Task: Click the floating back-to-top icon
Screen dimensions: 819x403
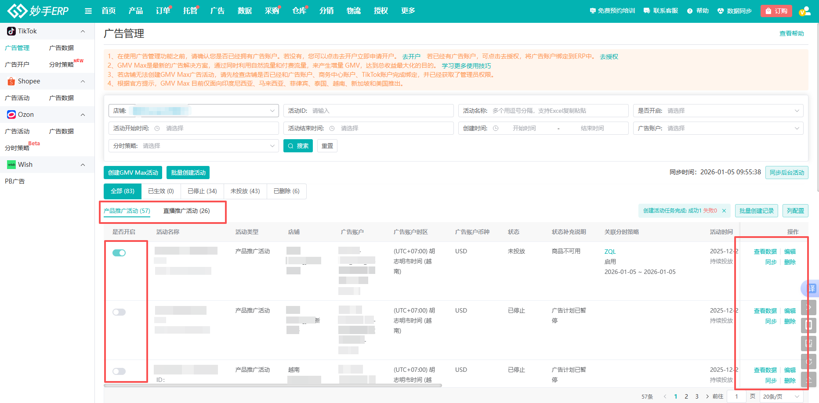Action: click(x=809, y=379)
